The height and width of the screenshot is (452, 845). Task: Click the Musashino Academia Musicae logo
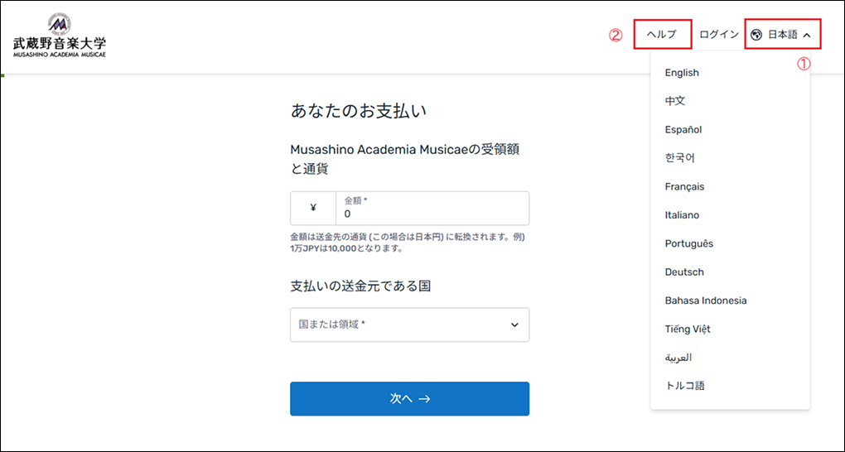point(59,35)
